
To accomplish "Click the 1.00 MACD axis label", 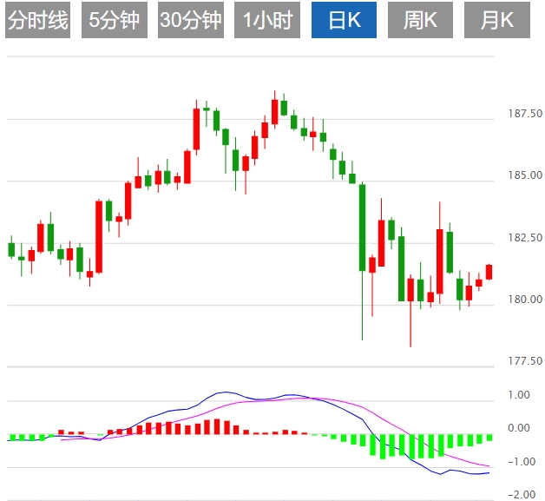I will (x=519, y=395).
